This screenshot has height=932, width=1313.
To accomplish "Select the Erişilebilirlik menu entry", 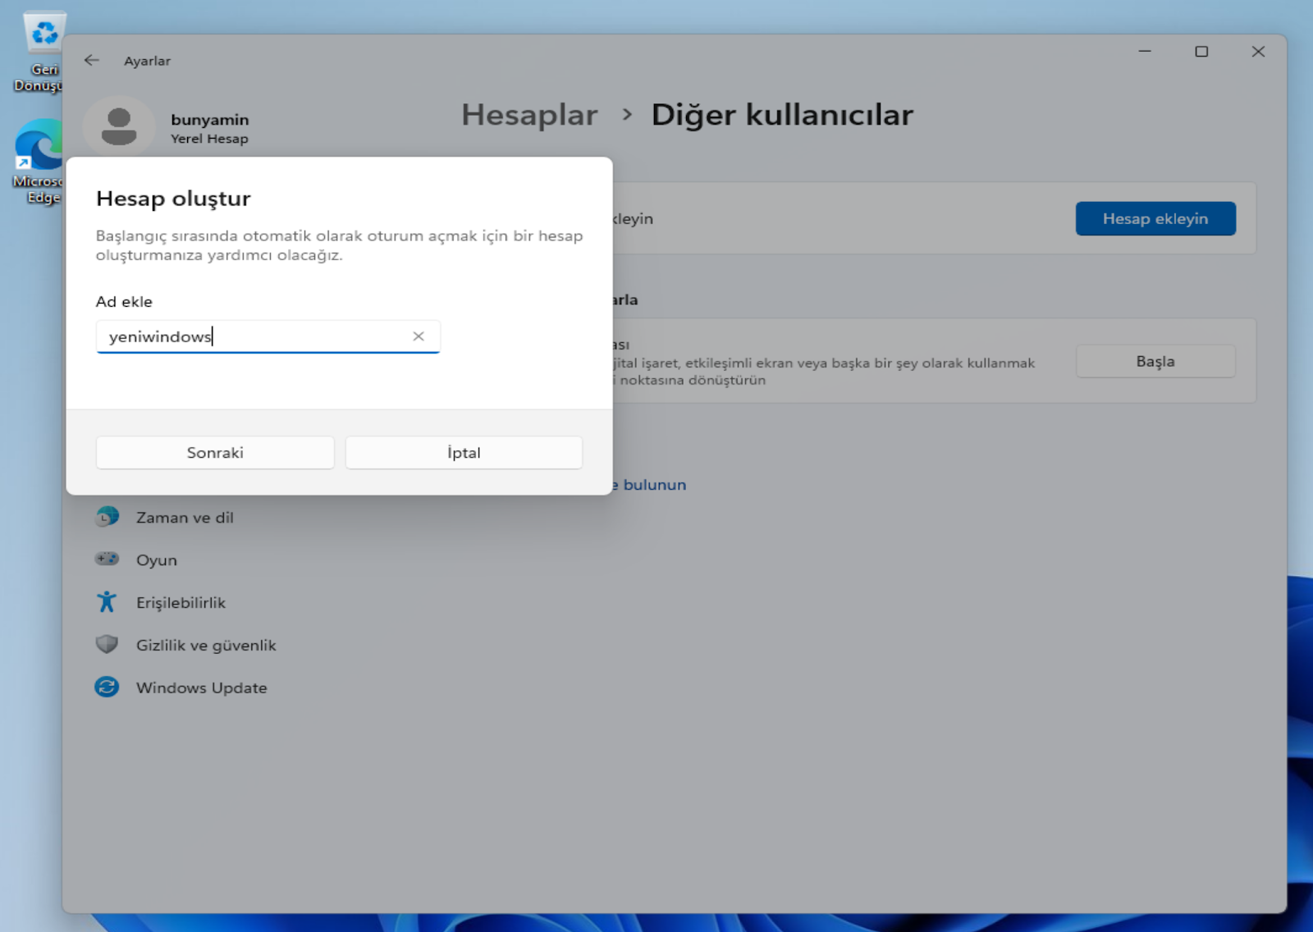I will (x=181, y=603).
